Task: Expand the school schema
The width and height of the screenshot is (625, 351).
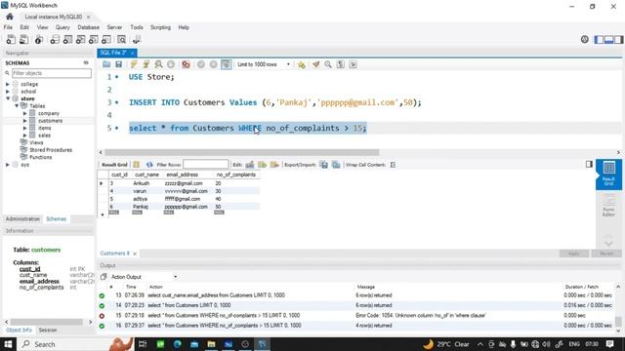Action: pos(8,92)
